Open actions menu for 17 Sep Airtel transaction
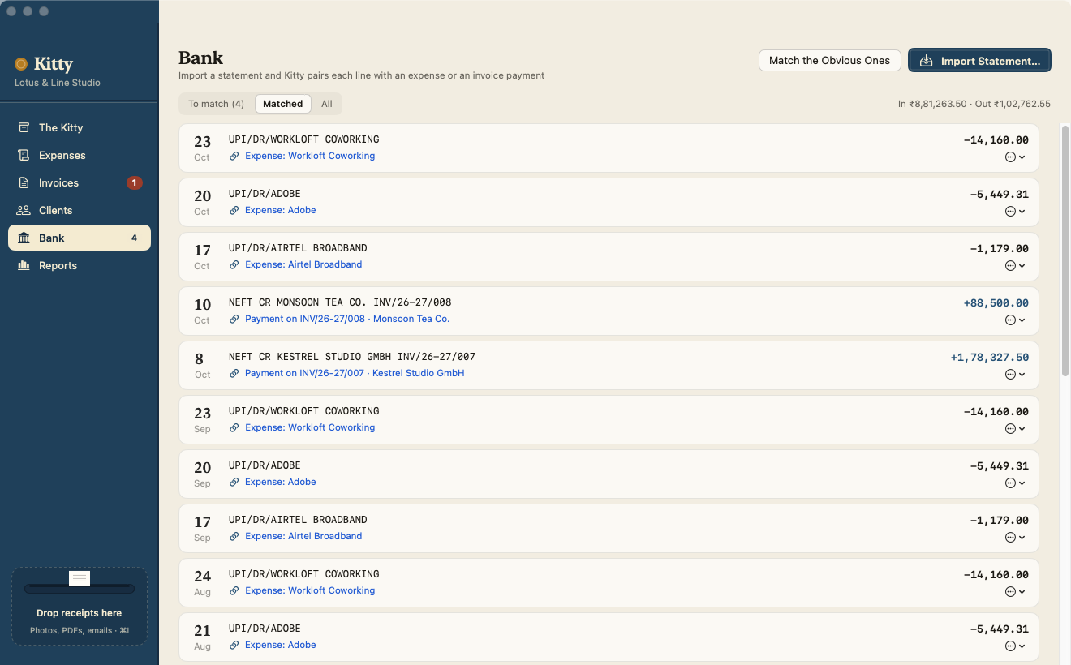 tap(1015, 538)
